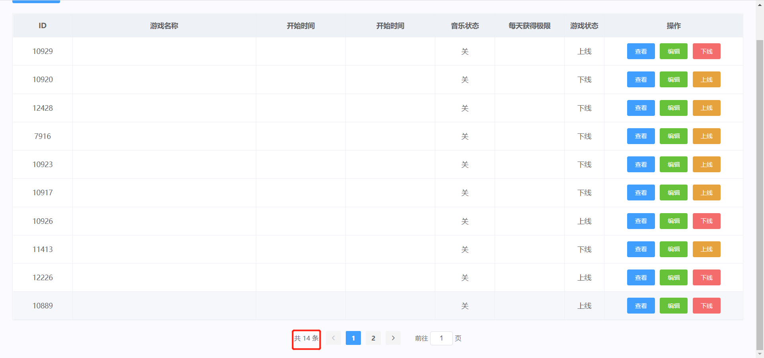This screenshot has width=764, height=358.
Task: Edit game ID 10889
Action: (x=673, y=306)
